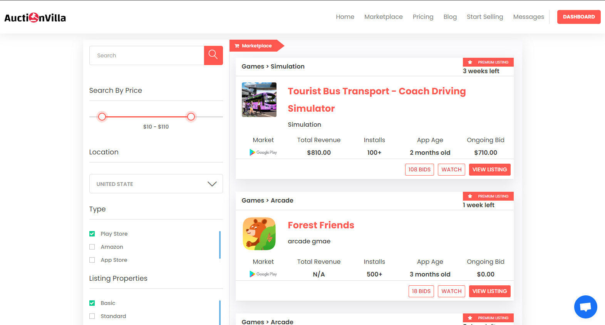Screen dimensions: 605x325
Task: Click the $810.00 total revenue value
Action: coord(319,153)
